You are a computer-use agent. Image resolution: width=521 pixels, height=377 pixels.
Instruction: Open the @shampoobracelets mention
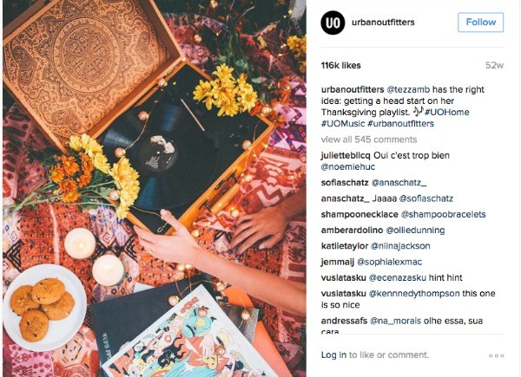[443, 215]
